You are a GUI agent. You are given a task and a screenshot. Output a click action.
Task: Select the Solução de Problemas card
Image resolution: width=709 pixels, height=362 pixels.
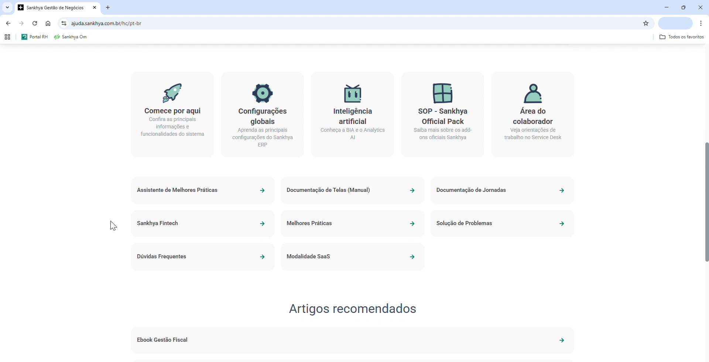point(502,224)
